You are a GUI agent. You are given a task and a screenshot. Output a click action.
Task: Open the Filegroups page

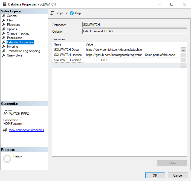click(x=13, y=25)
